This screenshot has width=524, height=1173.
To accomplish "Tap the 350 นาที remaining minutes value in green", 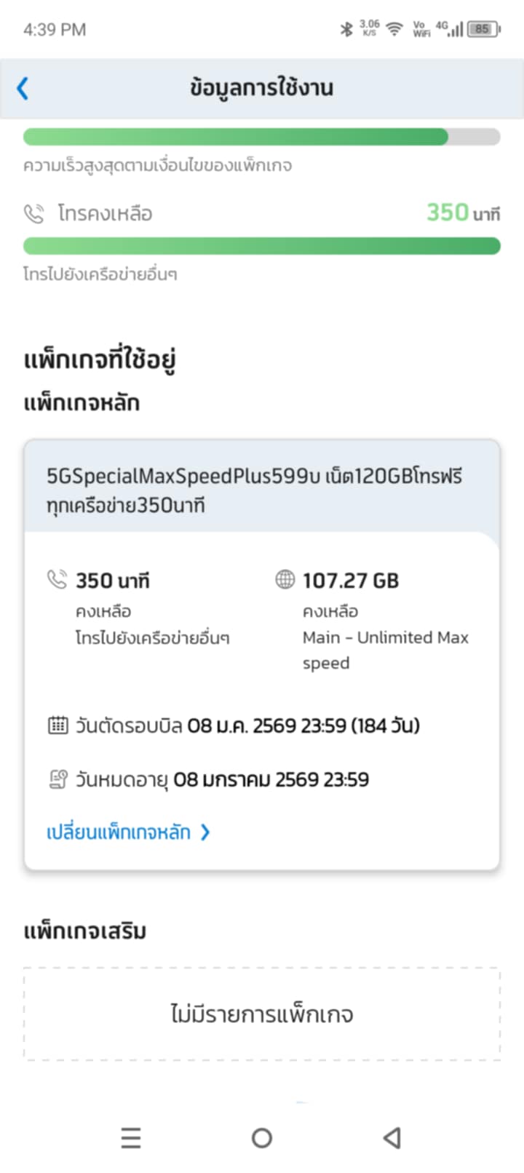I will tap(463, 212).
